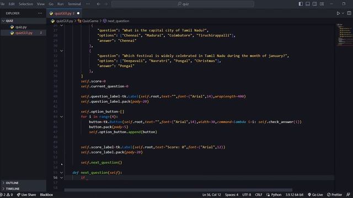Image resolution: width=353 pixels, height=198 pixels.
Task: Click quiz.py python file icon
Action: (x=12, y=27)
